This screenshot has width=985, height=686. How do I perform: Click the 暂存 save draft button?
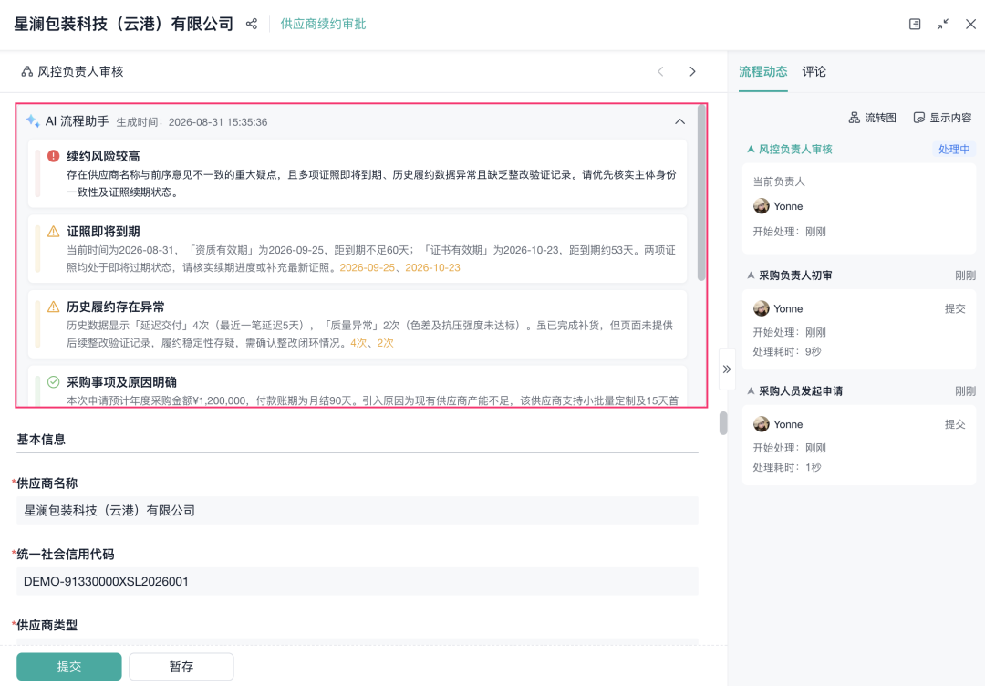[181, 667]
